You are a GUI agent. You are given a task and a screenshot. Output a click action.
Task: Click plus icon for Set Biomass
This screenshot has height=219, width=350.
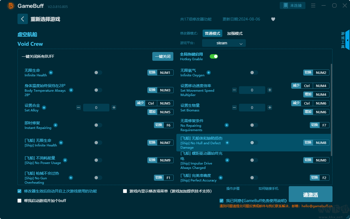(270, 108)
